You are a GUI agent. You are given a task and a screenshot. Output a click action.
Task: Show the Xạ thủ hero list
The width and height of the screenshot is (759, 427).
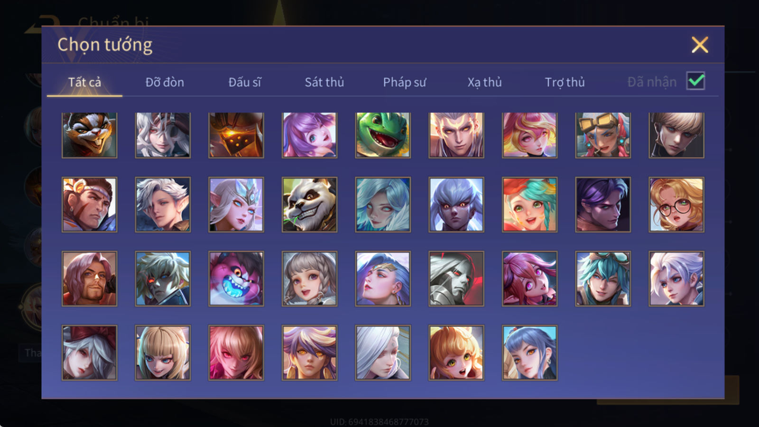pos(484,82)
